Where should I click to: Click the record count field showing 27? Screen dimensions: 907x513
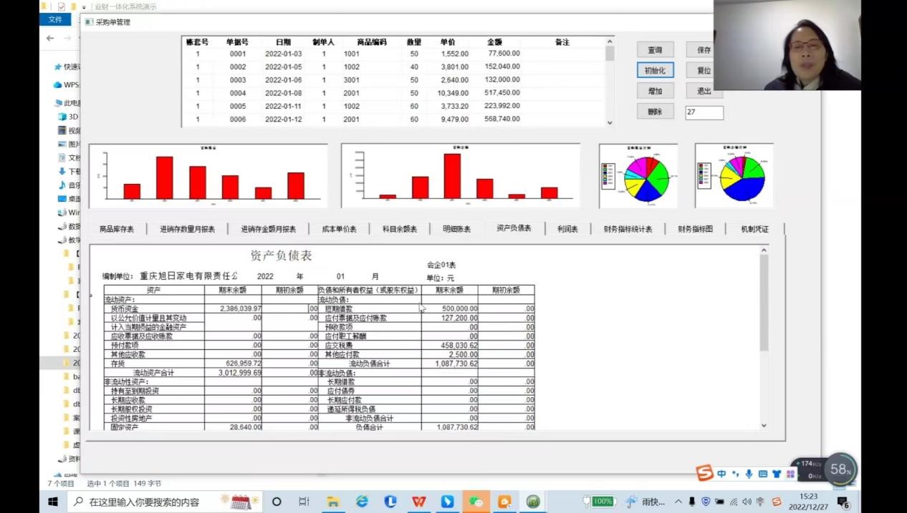(x=704, y=112)
